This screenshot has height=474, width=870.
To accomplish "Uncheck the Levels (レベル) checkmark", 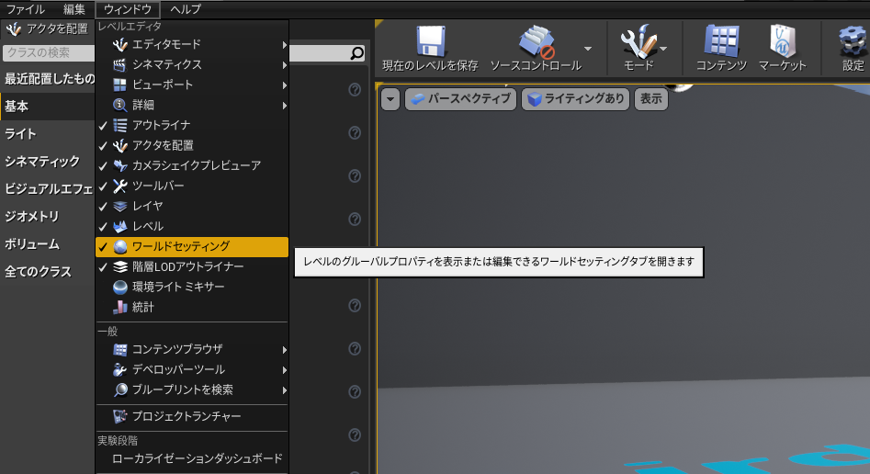I will pyautogui.click(x=103, y=227).
